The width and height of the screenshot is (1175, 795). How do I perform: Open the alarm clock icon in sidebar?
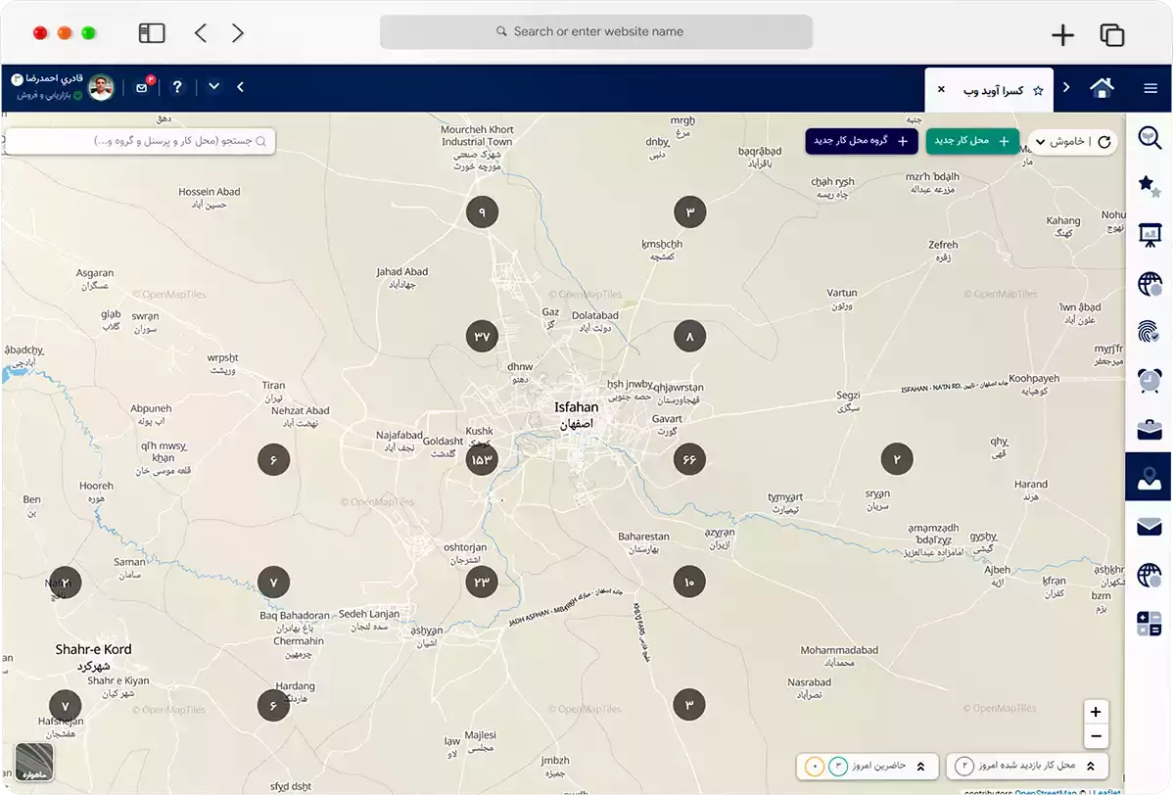[1149, 380]
